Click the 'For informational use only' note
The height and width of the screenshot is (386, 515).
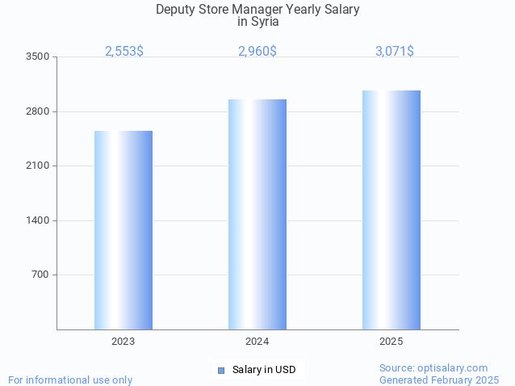[x=70, y=380]
